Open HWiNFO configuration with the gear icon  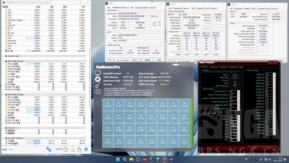80,149
